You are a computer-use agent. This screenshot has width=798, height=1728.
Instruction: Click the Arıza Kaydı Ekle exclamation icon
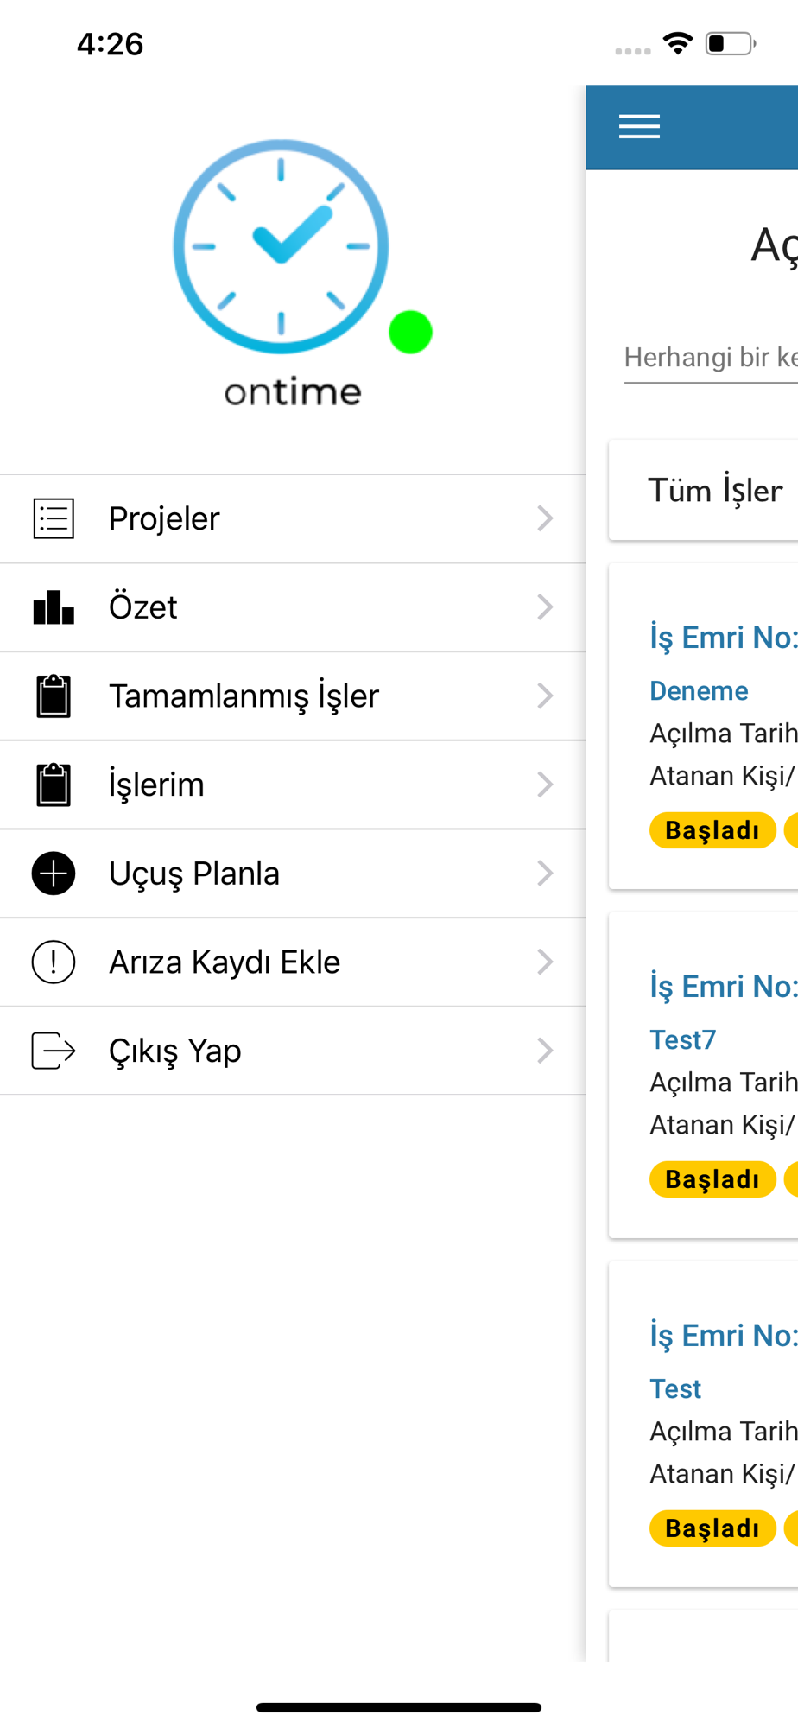click(54, 962)
